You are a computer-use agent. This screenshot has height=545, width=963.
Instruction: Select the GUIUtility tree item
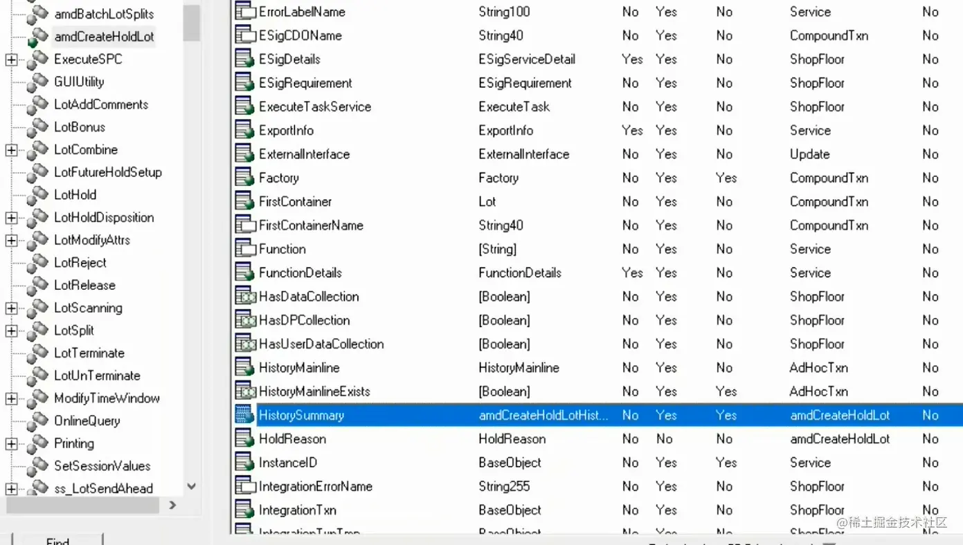79,82
